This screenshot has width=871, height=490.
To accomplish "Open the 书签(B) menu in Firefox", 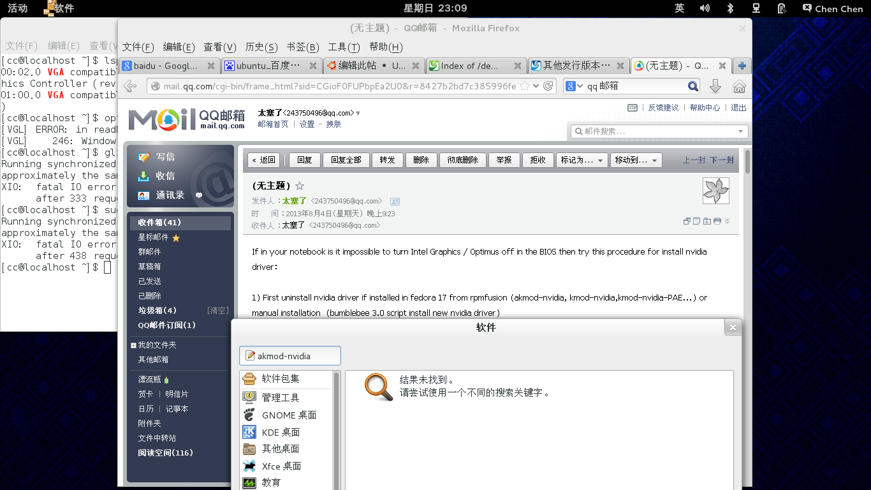I will [x=303, y=47].
